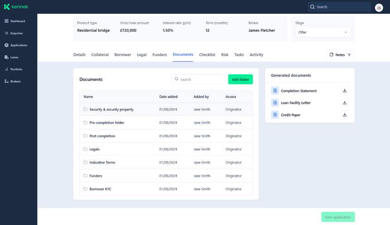Open the Indicative Terms folder

click(x=102, y=163)
